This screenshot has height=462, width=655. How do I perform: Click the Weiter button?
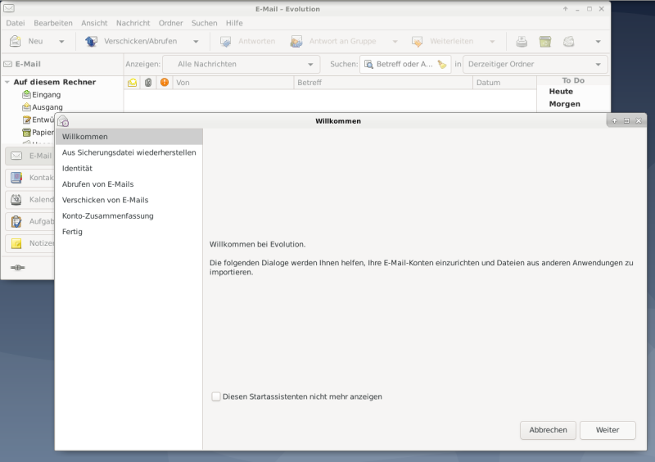608,430
